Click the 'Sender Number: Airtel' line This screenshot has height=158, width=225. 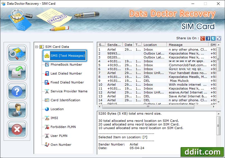(118, 144)
